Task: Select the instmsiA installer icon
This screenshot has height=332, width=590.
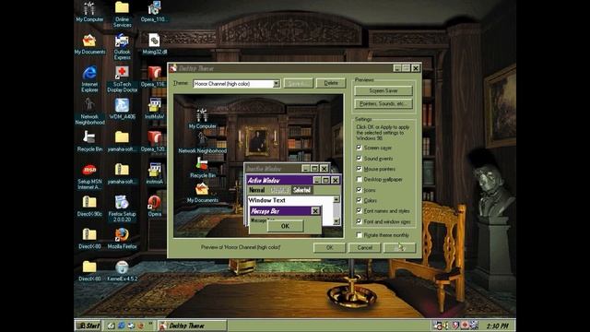Action: point(154,173)
